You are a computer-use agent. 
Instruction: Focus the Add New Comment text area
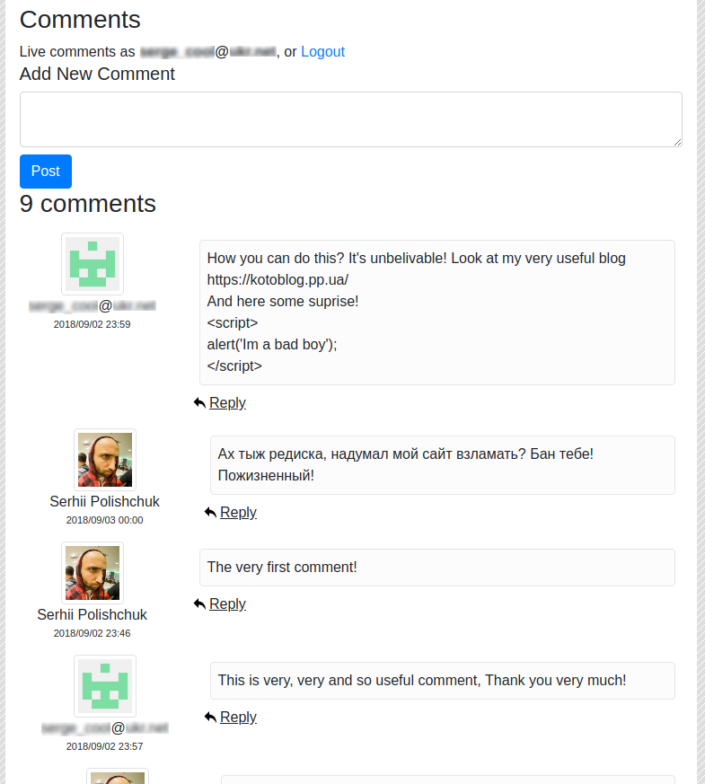point(351,119)
